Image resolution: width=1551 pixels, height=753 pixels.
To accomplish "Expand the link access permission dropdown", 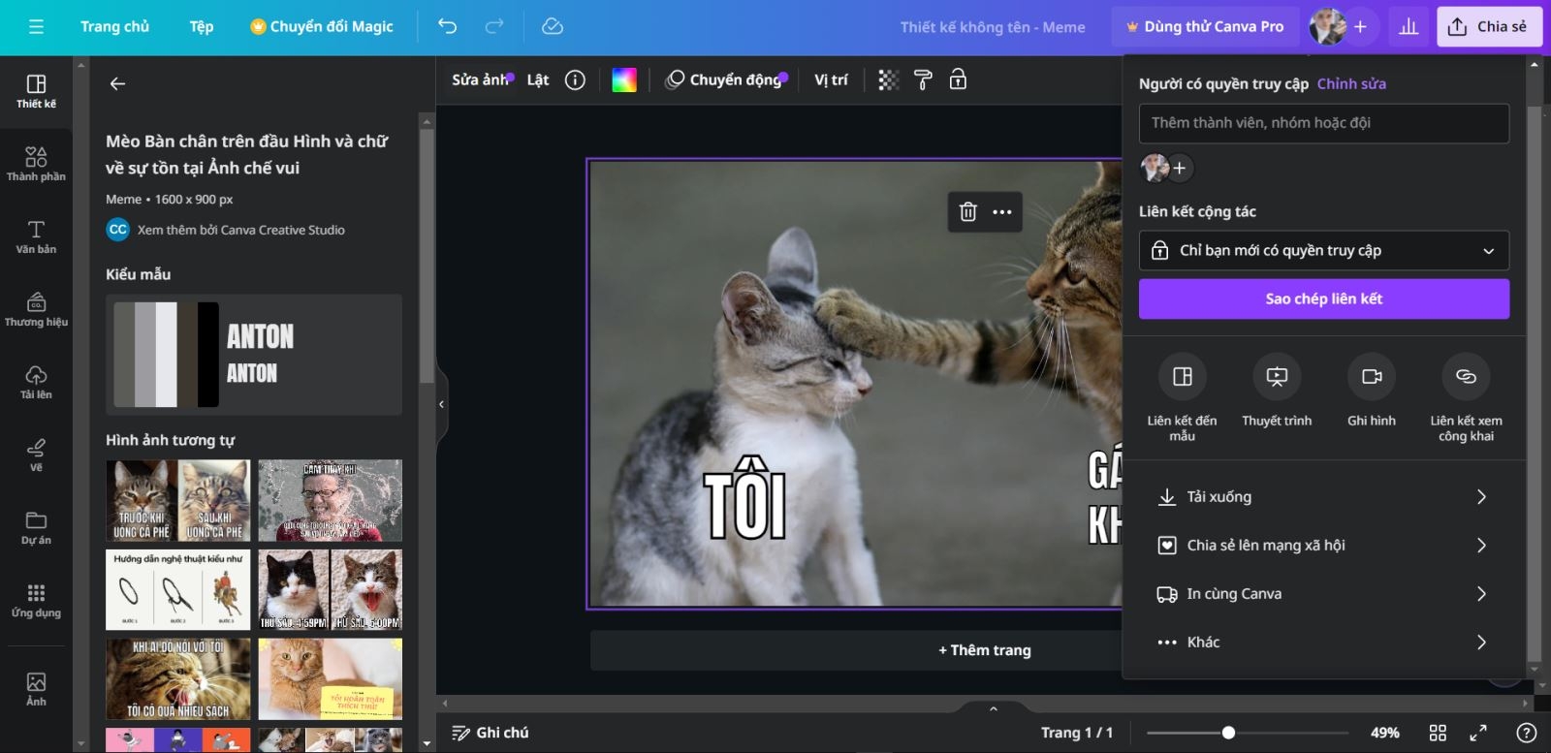I will coord(1324,250).
